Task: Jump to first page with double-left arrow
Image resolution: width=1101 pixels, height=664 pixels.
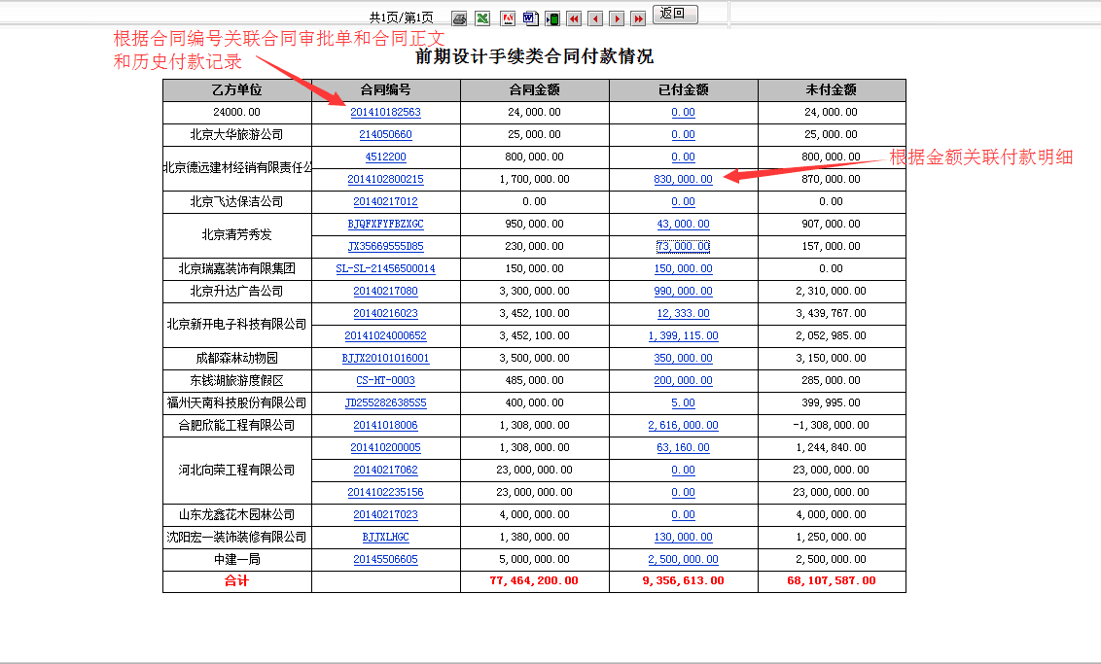Action: [575, 17]
